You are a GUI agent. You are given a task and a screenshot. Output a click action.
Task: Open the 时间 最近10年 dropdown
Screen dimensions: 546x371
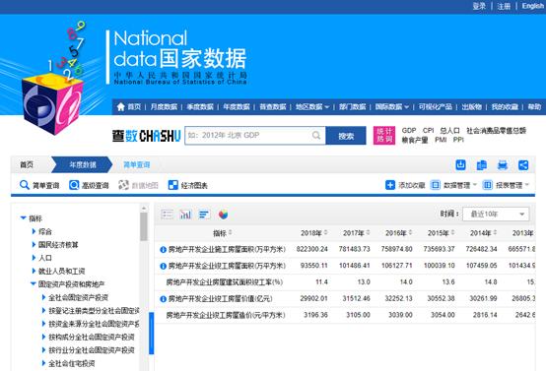point(496,215)
